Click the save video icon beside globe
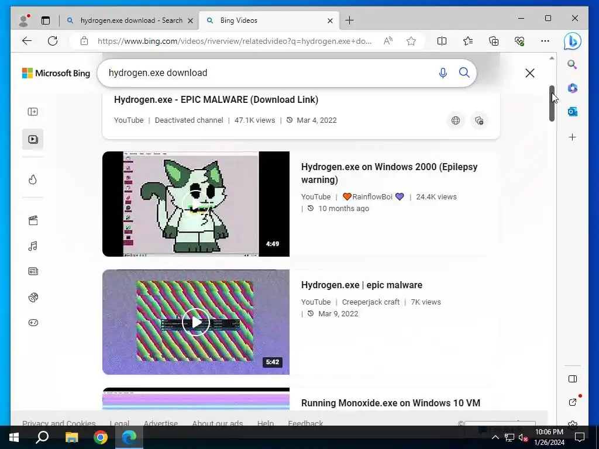The image size is (599, 449). (479, 120)
